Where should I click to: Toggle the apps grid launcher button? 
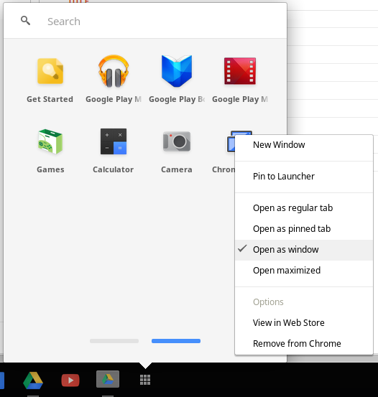pyautogui.click(x=145, y=380)
